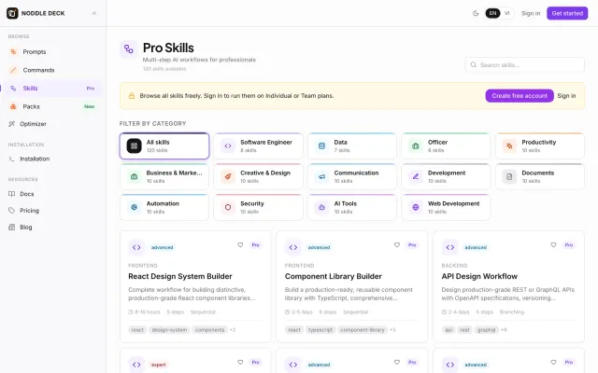Click the Noodle Deck logo icon
Image resolution: width=598 pixels, height=373 pixels.
click(12, 13)
